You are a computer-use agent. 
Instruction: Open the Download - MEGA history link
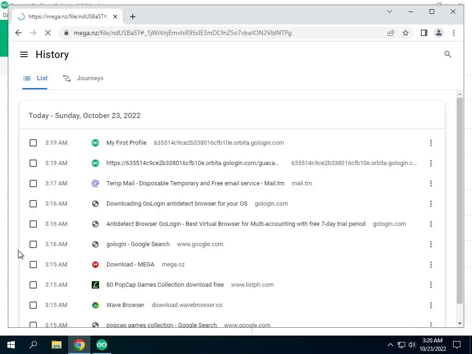[x=130, y=265]
